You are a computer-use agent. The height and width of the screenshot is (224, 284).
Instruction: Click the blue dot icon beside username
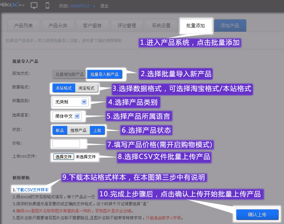coord(94,6)
